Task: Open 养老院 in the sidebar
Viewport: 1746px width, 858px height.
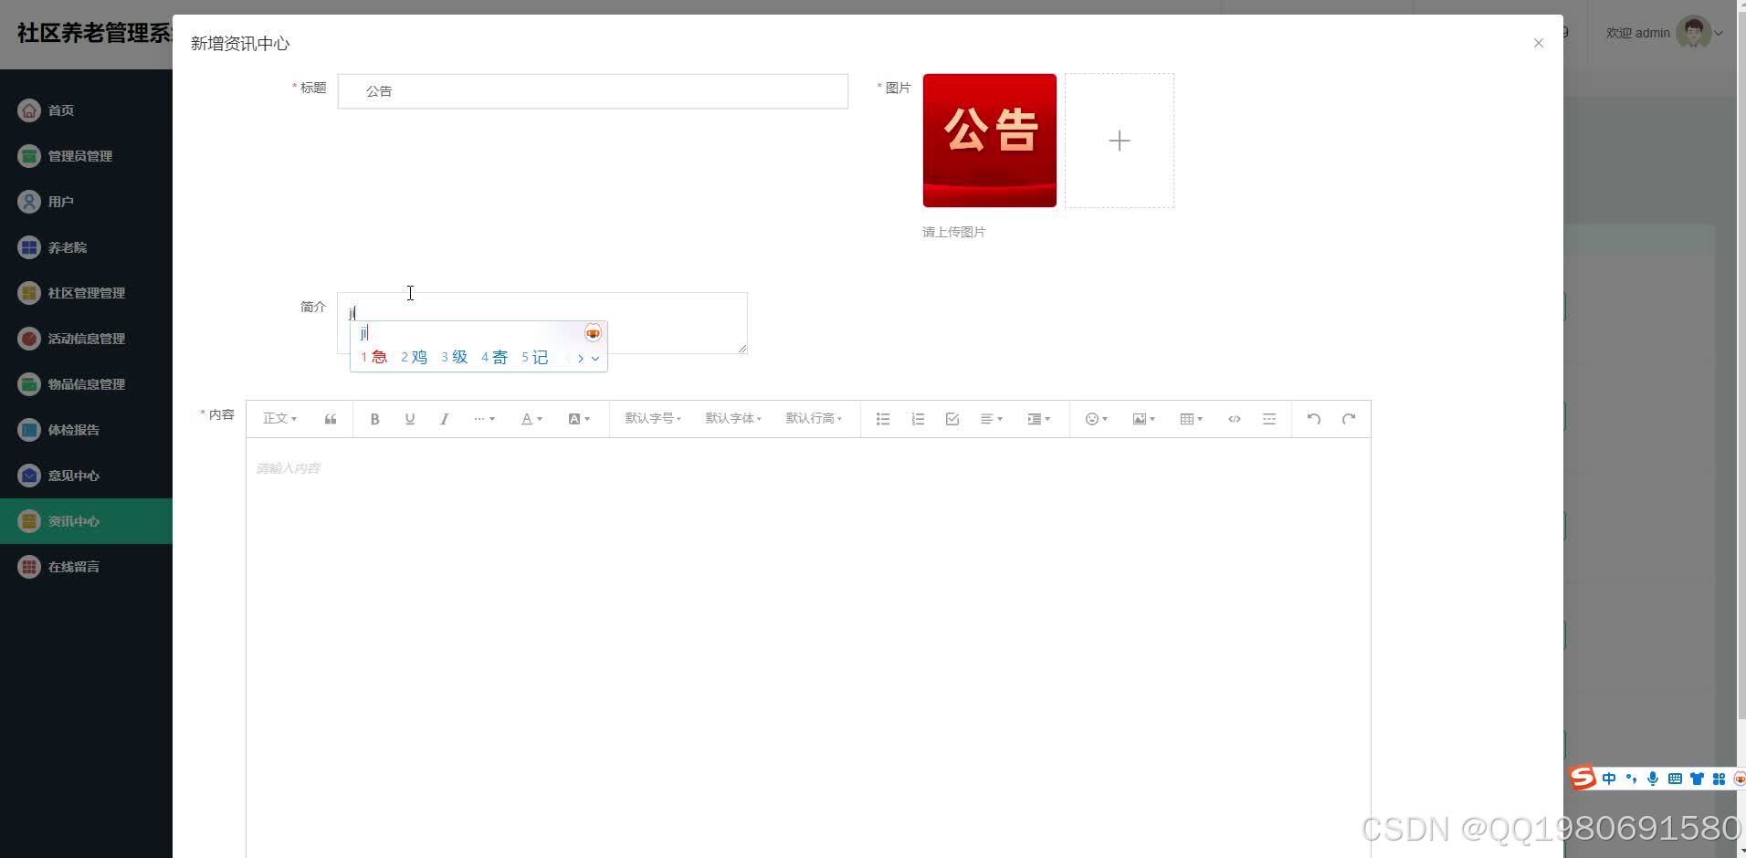Action: pos(86,247)
